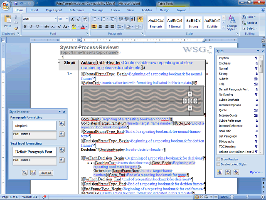Switch to Print Layout view in status bar
Screen dimensions: 266x200
(197, 197)
